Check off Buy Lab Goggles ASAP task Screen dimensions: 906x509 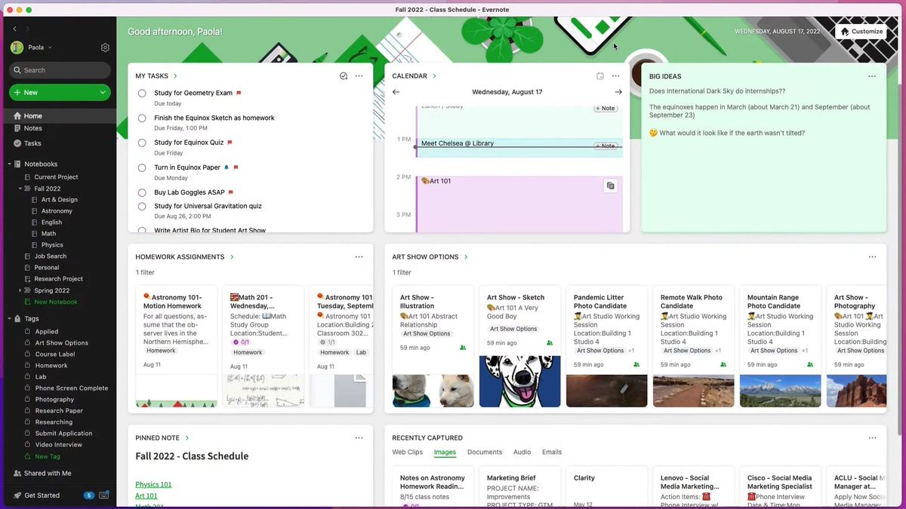coord(142,193)
